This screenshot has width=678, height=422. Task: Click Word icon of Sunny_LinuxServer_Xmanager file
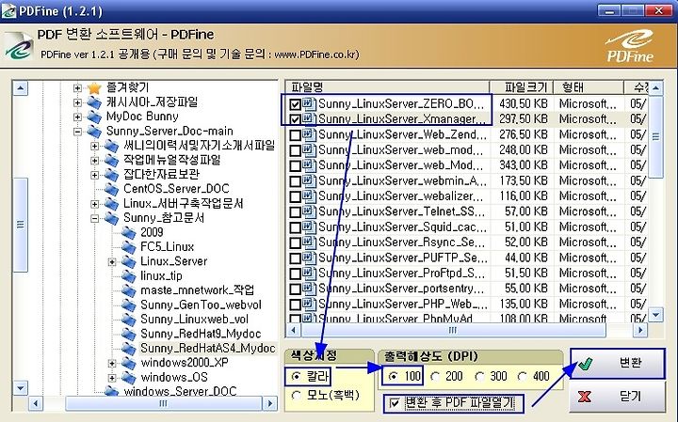[x=308, y=118]
